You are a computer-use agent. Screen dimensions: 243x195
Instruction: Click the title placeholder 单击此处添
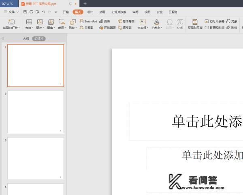186,121
